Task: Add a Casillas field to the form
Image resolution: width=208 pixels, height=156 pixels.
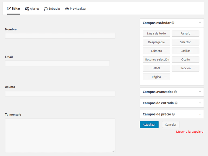Action: 185,51
